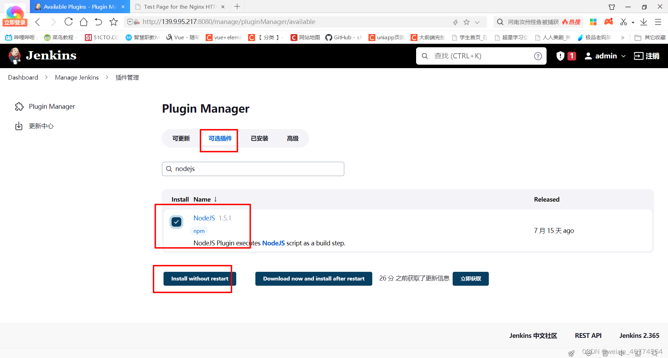Click the 插件管理 breadcrumb
This screenshot has height=358, width=668.
tap(127, 78)
